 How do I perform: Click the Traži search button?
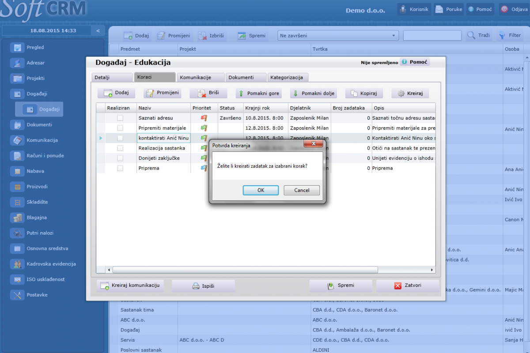479,36
